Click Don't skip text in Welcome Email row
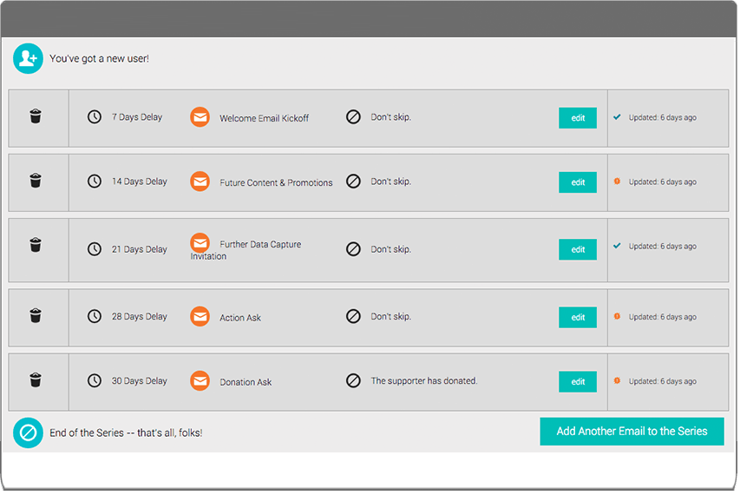This screenshot has width=740, height=495. [x=390, y=117]
